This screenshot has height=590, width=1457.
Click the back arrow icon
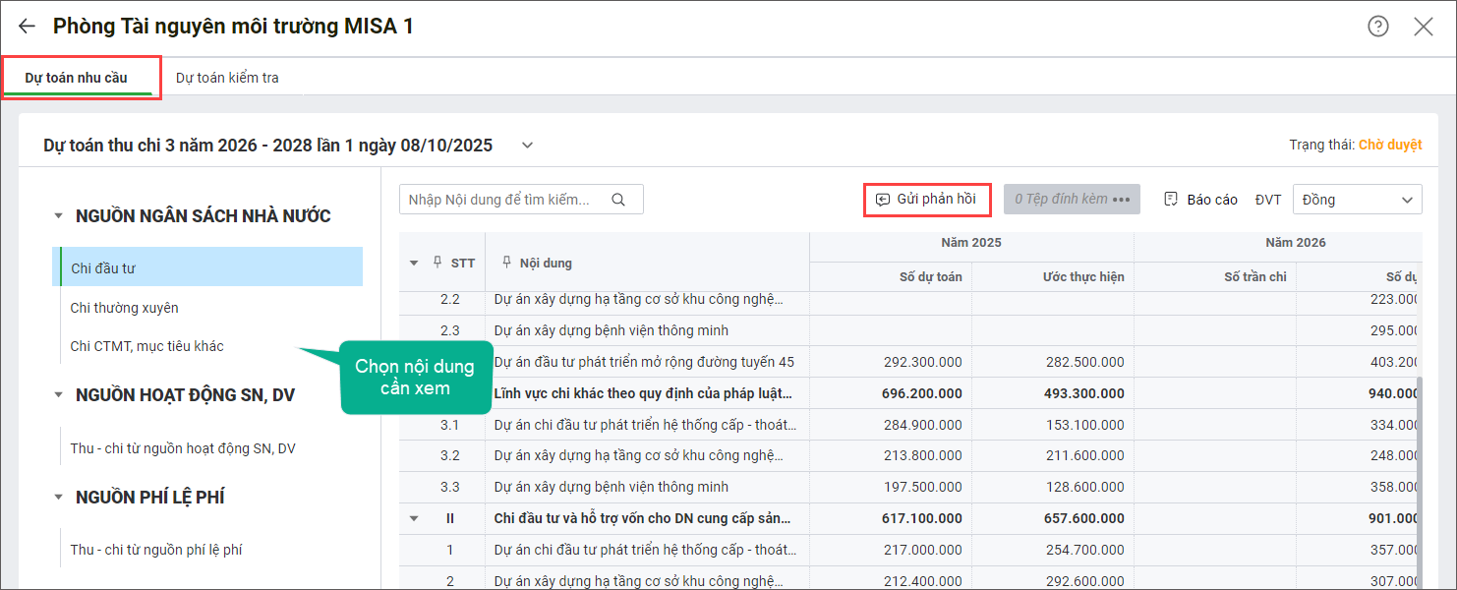click(x=27, y=27)
